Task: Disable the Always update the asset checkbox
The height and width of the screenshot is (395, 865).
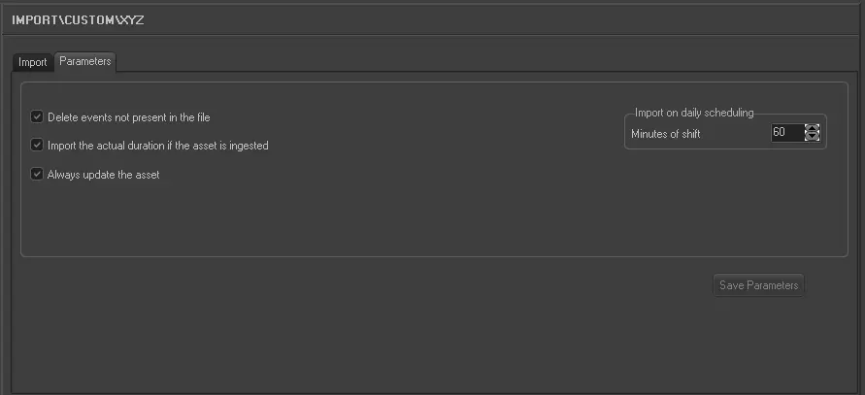Action: [x=37, y=175]
